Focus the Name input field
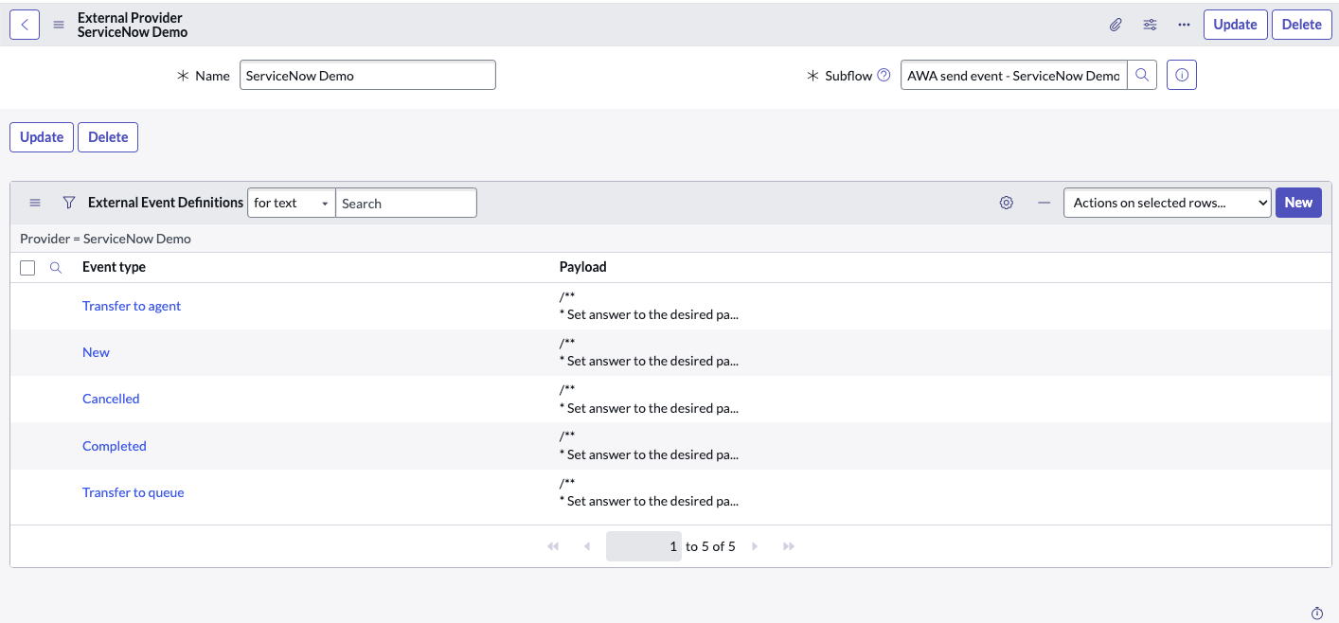1339x623 pixels. click(x=367, y=76)
